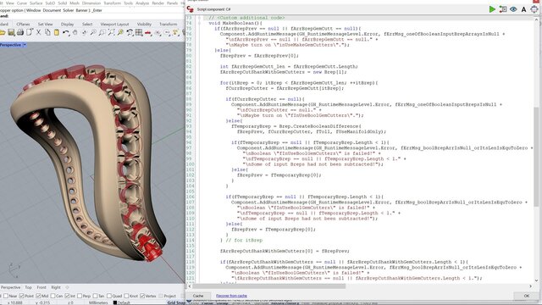Disable the Vertex osnap checkbox

[142, 296]
